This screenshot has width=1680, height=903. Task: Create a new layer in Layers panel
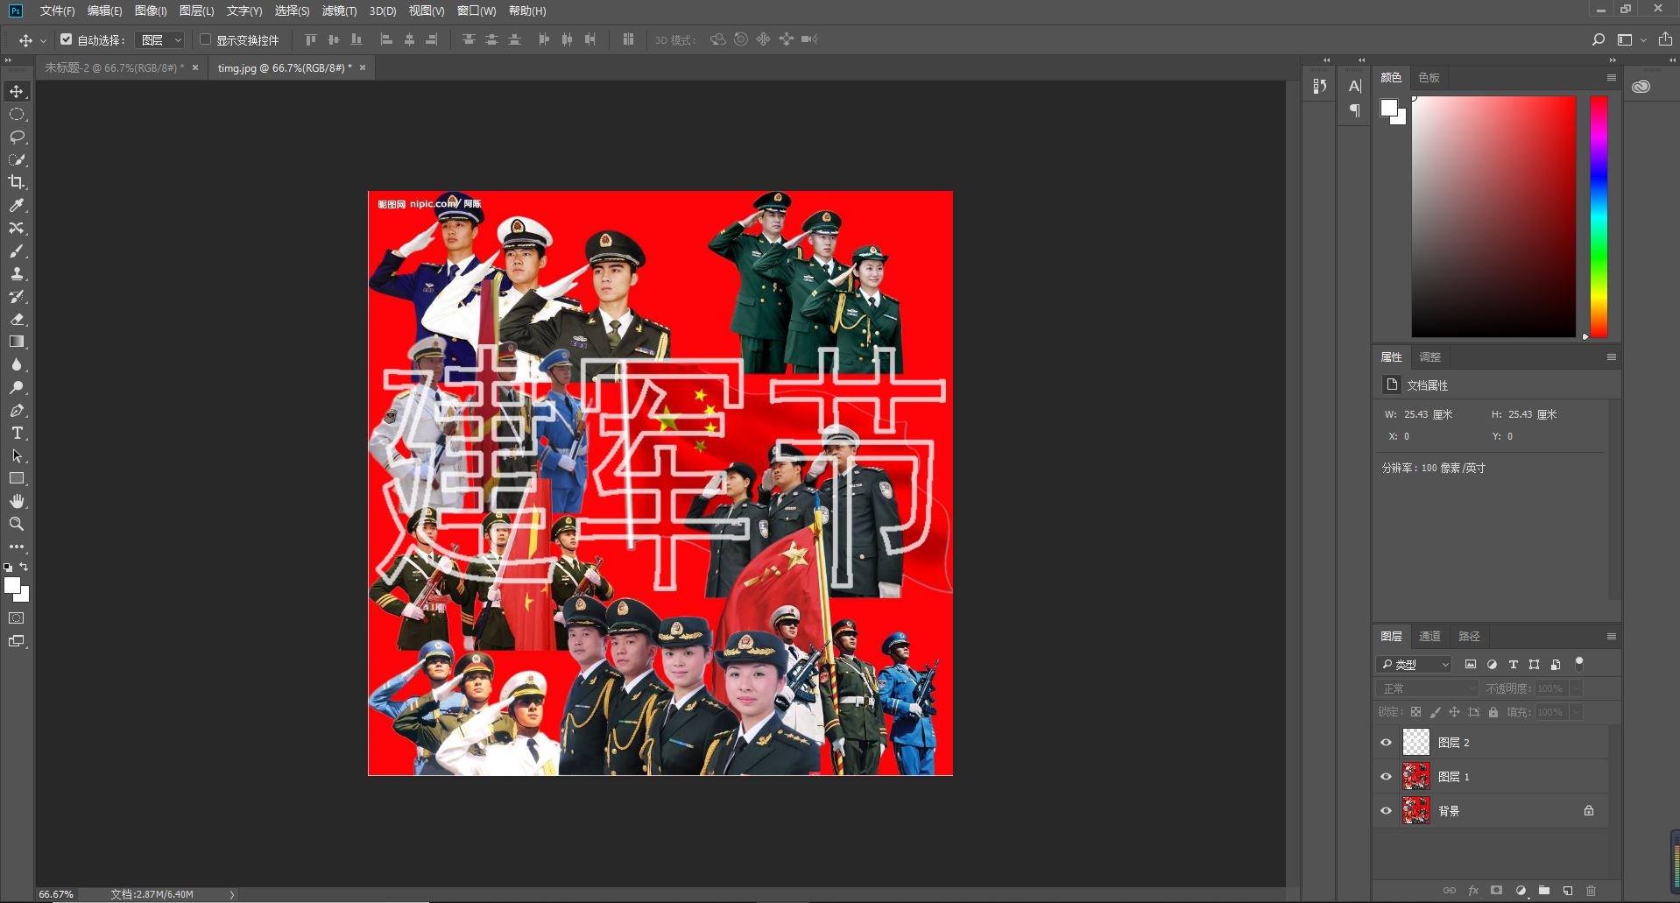(1567, 890)
